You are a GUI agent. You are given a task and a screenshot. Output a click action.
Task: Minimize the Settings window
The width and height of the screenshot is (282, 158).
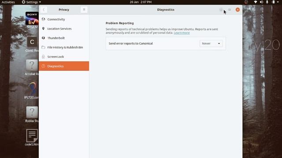221,10
